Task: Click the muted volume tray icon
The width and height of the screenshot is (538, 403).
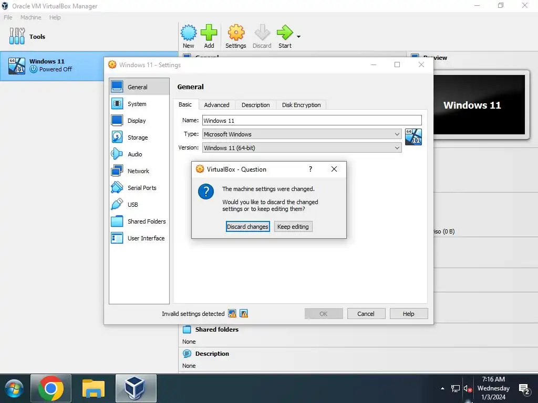Action: [468, 389]
